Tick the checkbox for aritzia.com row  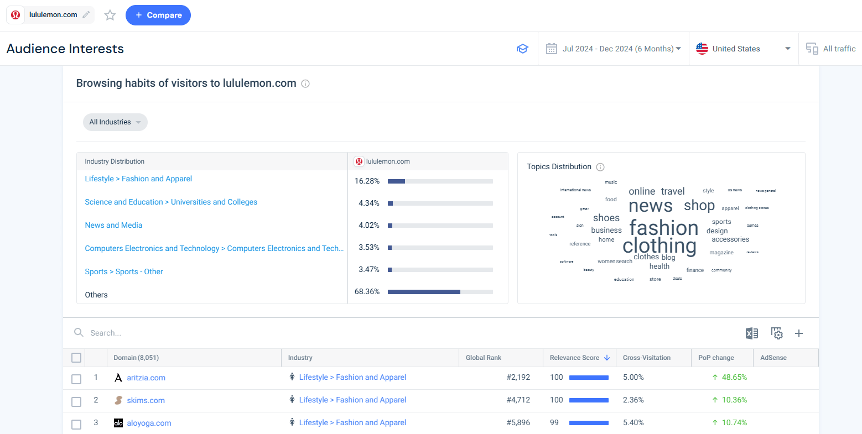[76, 379]
